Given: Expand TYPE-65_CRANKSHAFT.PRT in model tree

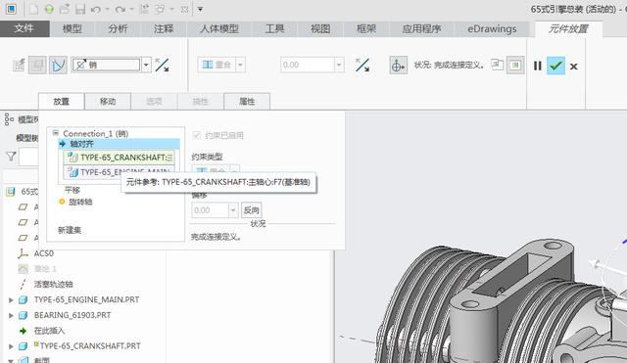Looking at the screenshot, I should point(11,346).
